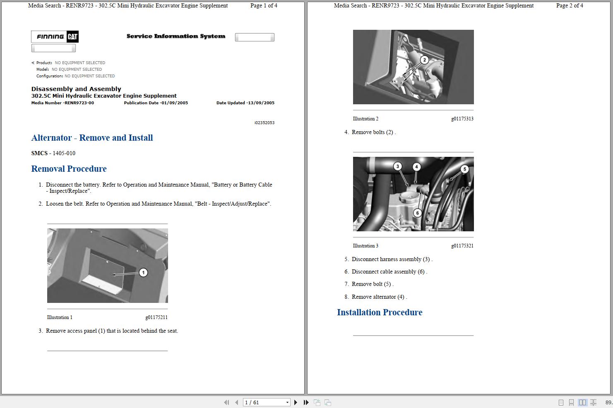Click the zoom percentage value

tap(608, 403)
